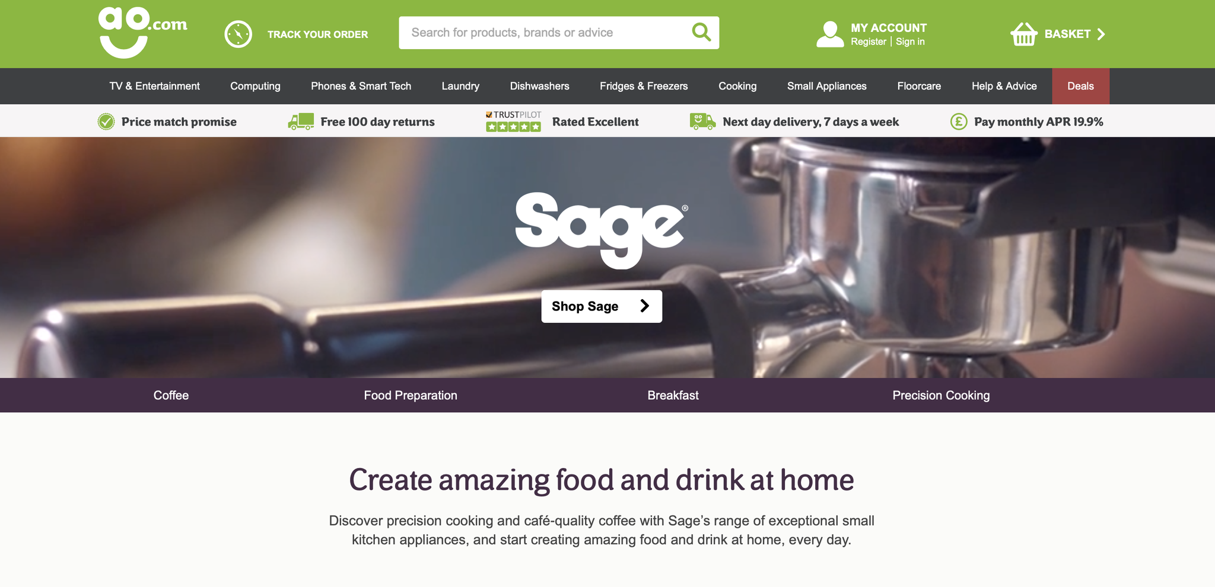The width and height of the screenshot is (1215, 587).
Task: Open the Laundry menu
Action: [x=460, y=86]
